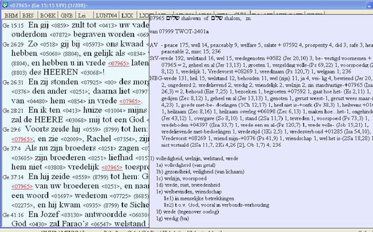Open the red 07965 link in Ge 26:29
This screenshot has width=373, height=232.
pyautogui.click(x=118, y=63)
